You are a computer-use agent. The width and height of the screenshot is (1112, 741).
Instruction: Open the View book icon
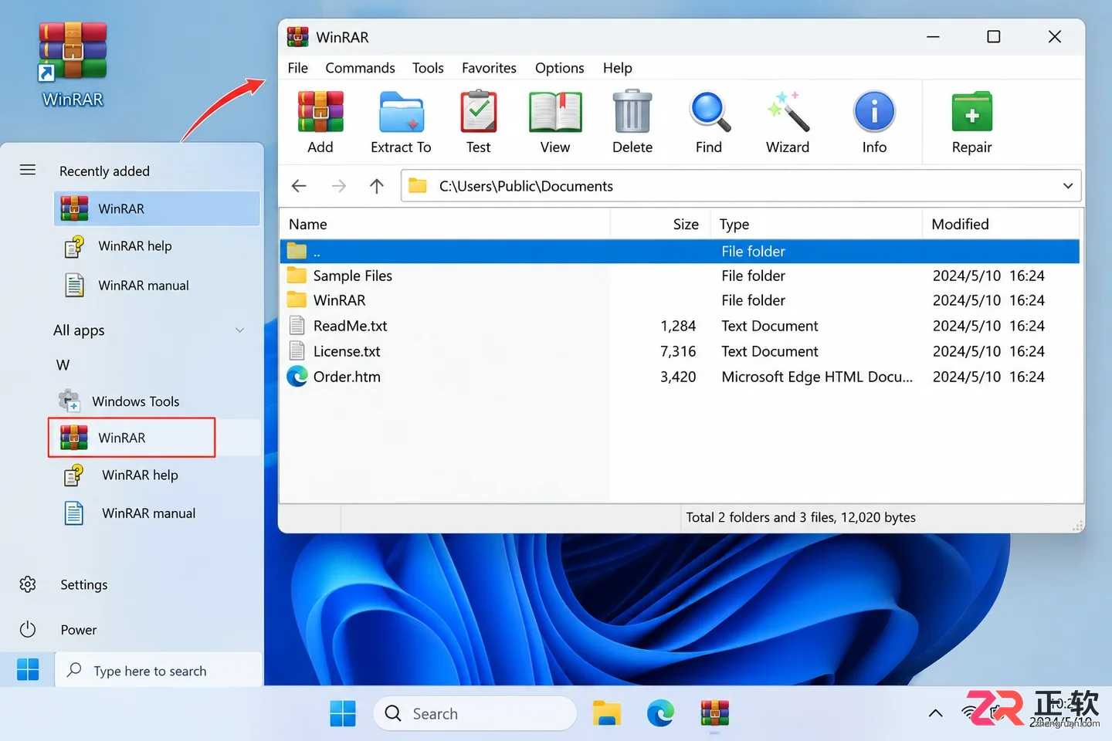(x=555, y=113)
